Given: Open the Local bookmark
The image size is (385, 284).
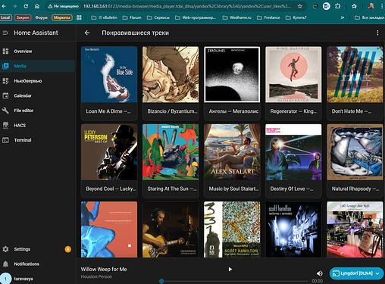Looking at the screenshot, I should click(5, 17).
